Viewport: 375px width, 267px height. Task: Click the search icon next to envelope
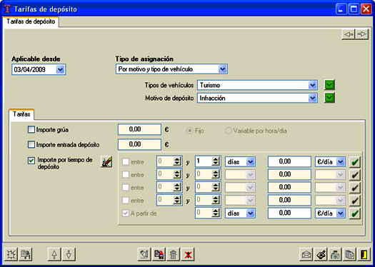321,255
